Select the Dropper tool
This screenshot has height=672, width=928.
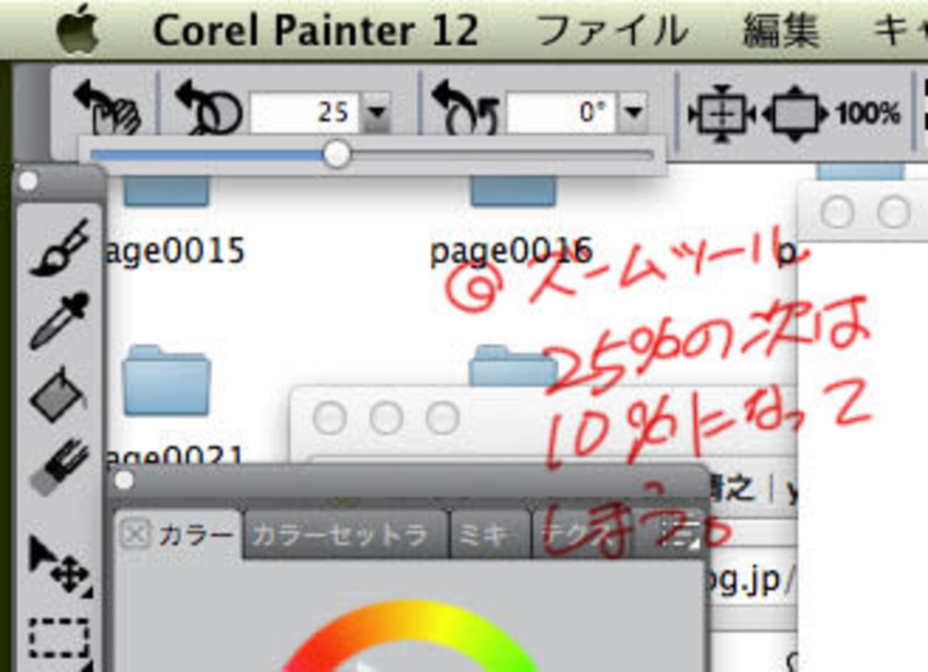tap(60, 320)
